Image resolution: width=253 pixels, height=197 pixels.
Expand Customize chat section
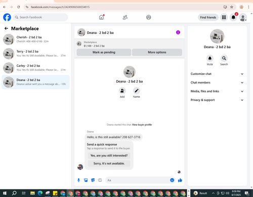pyautogui.click(x=217, y=74)
